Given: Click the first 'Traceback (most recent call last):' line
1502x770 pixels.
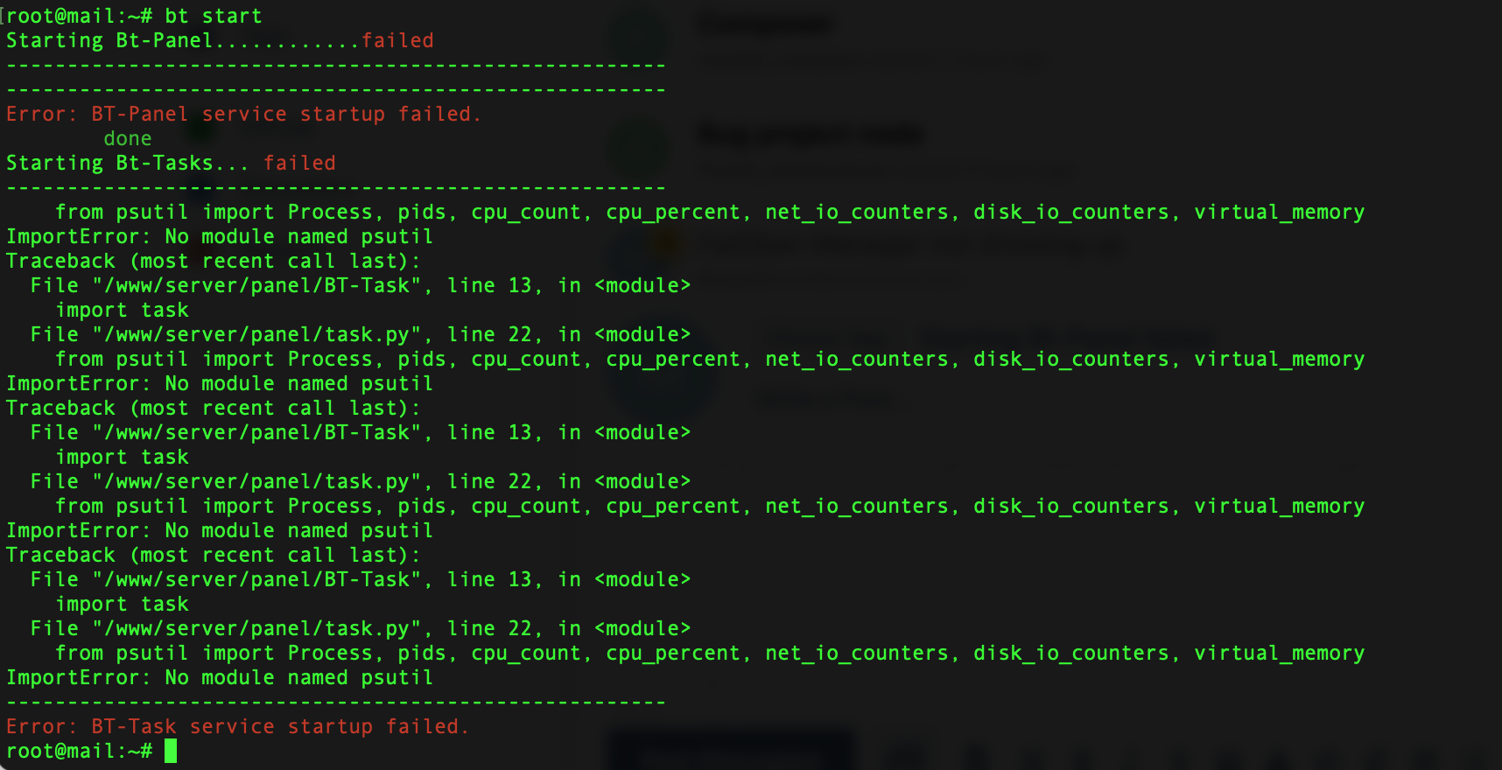Looking at the screenshot, I should tap(213, 261).
